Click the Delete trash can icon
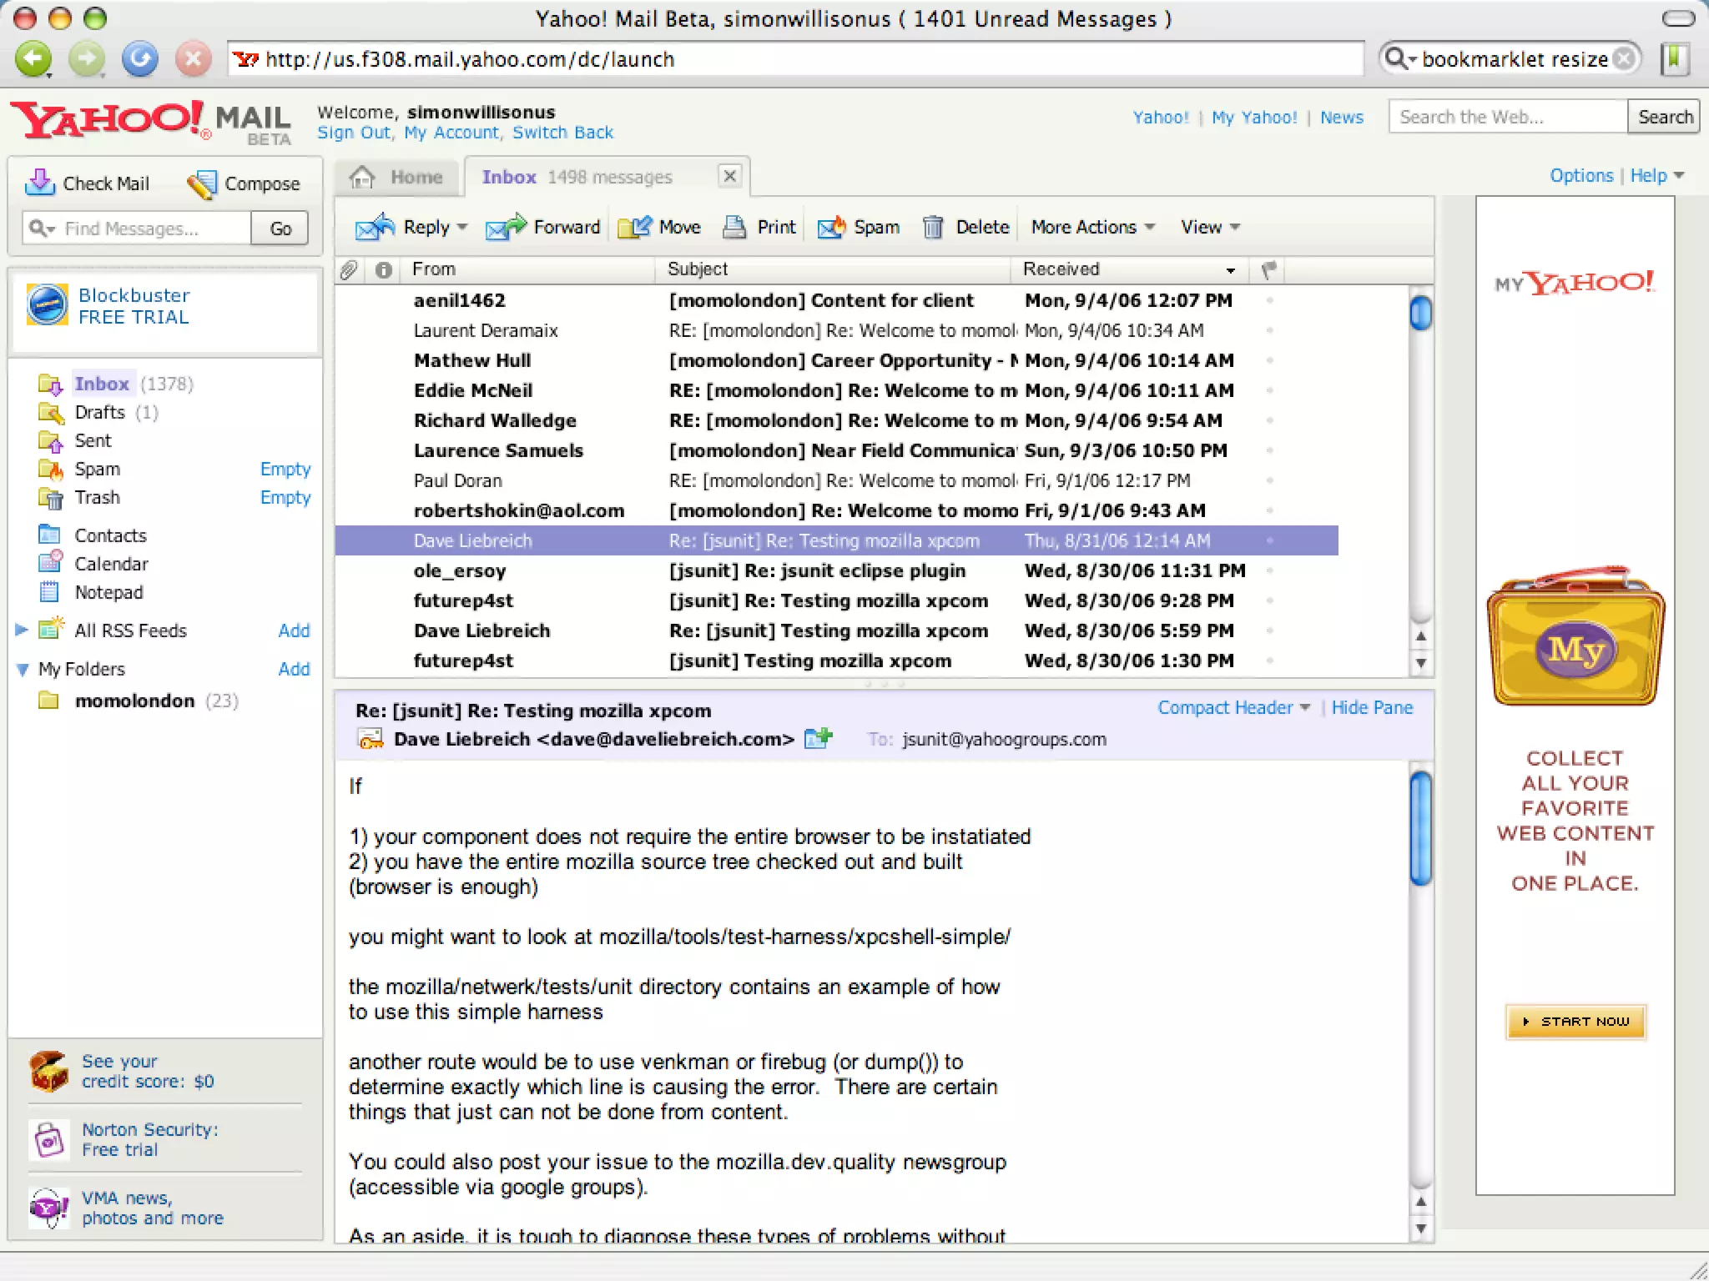This screenshot has width=1709, height=1281. click(x=933, y=227)
